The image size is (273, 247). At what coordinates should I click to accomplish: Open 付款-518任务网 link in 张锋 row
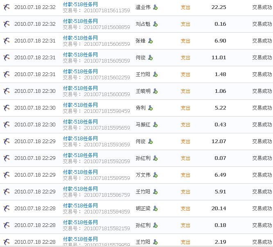point(80,38)
